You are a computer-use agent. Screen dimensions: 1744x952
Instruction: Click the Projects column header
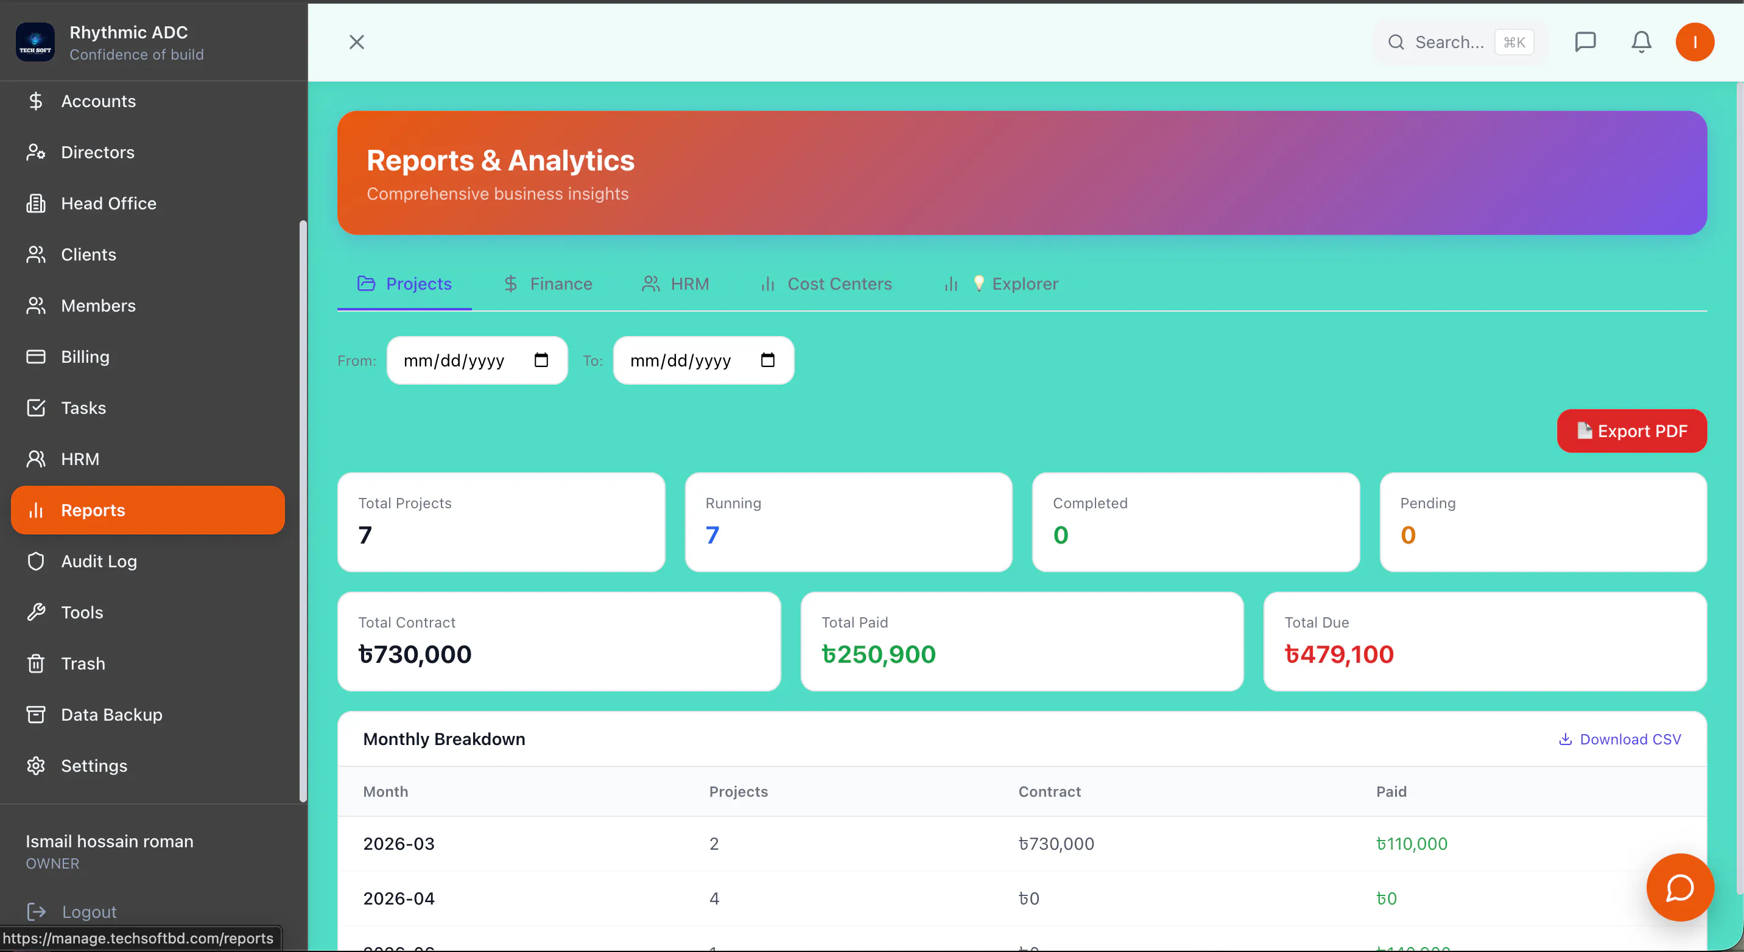(738, 791)
